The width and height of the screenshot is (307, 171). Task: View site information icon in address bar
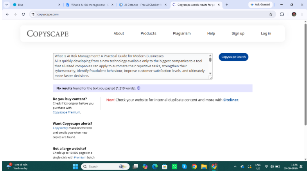coord(33,14)
